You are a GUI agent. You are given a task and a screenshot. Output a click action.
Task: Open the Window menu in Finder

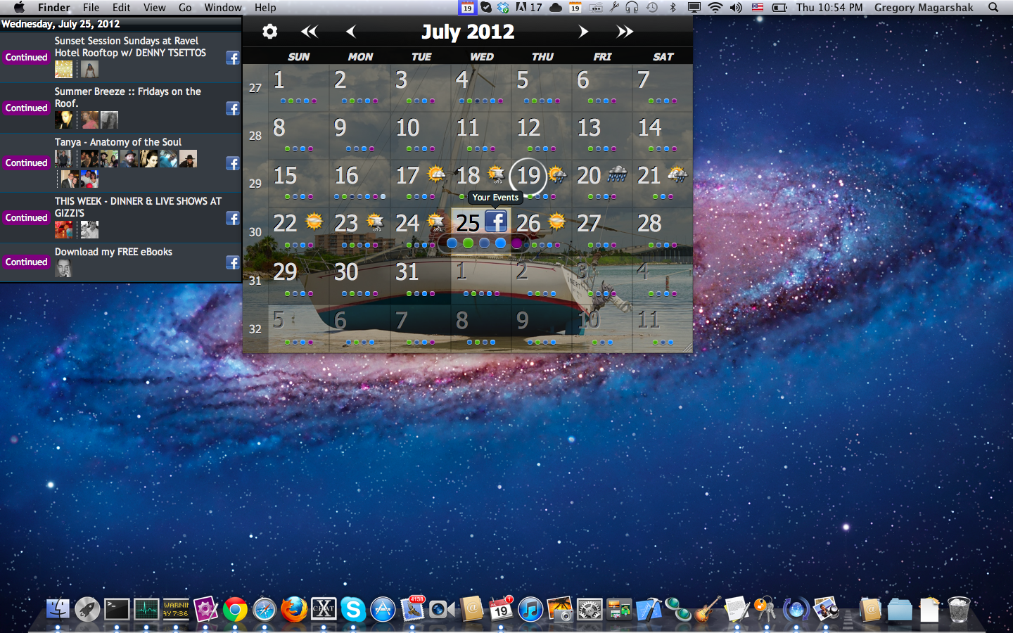(223, 8)
